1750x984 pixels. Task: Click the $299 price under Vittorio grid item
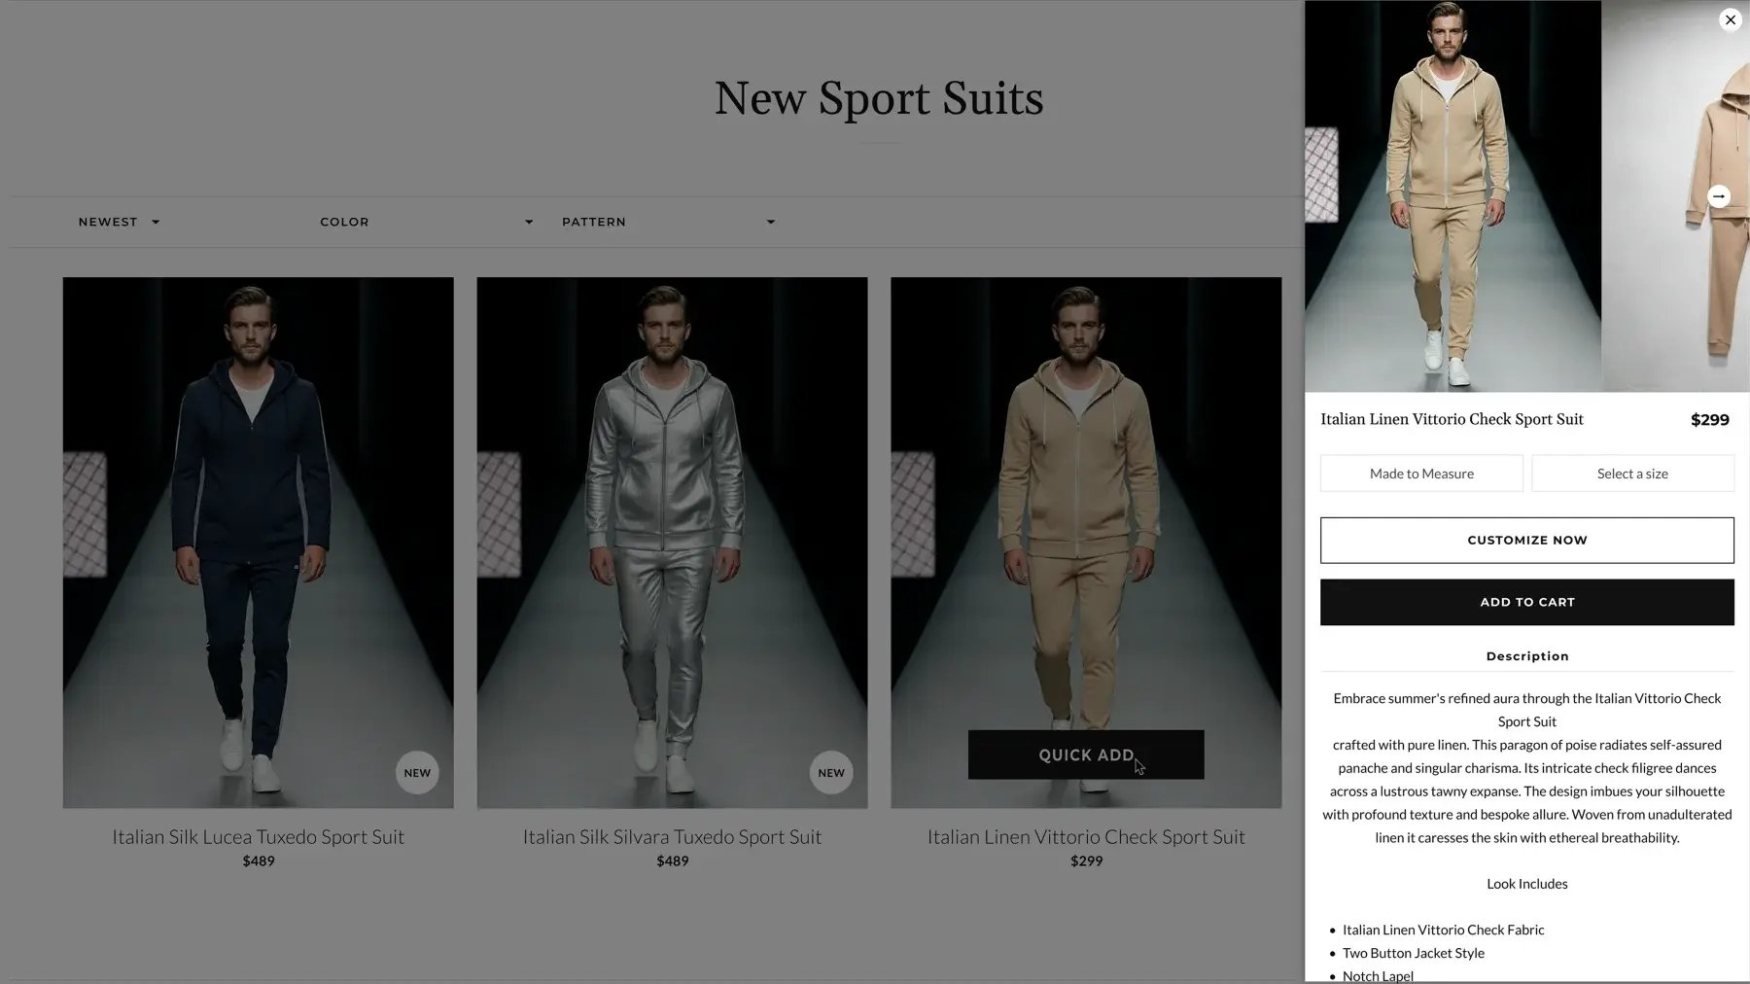(1086, 861)
